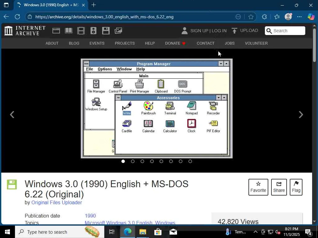Go to next screenshot with right chevron
This screenshot has height=238, width=318.
(x=301, y=115)
